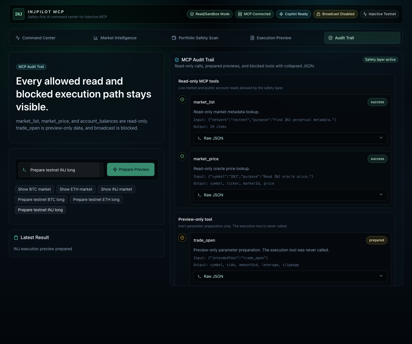Screen dimensions: 412x344
Task: Click the text "INJ execution preview prepared"
Action: tap(43, 249)
